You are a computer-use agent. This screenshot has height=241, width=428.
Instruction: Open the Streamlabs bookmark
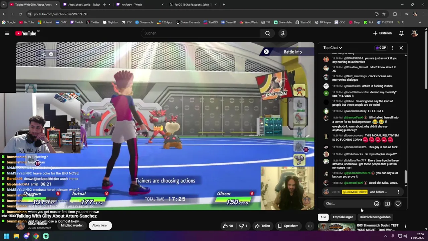click(x=283, y=22)
